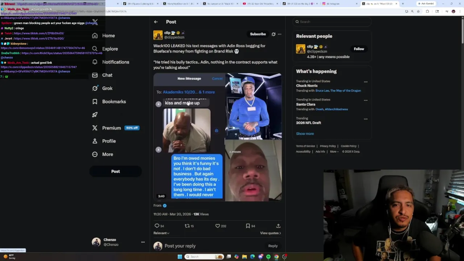The height and width of the screenshot is (261, 464).
Task: Click the Grok explain icon beside Subscribe
Action: click(274, 34)
